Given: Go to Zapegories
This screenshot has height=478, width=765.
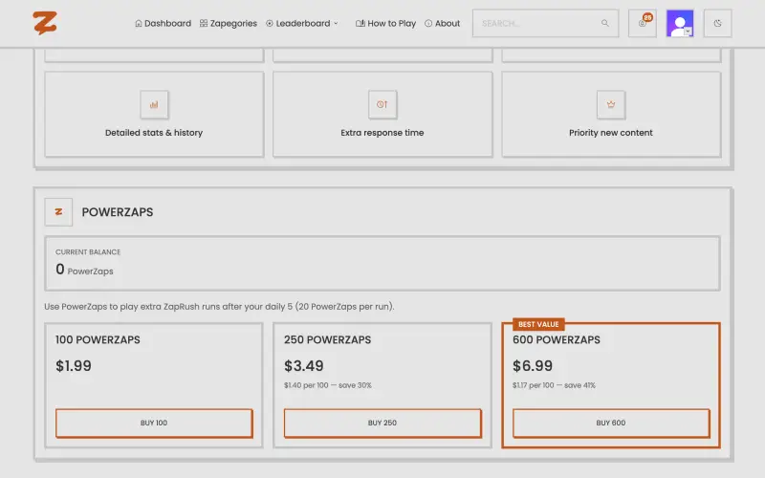Looking at the screenshot, I should [x=229, y=23].
